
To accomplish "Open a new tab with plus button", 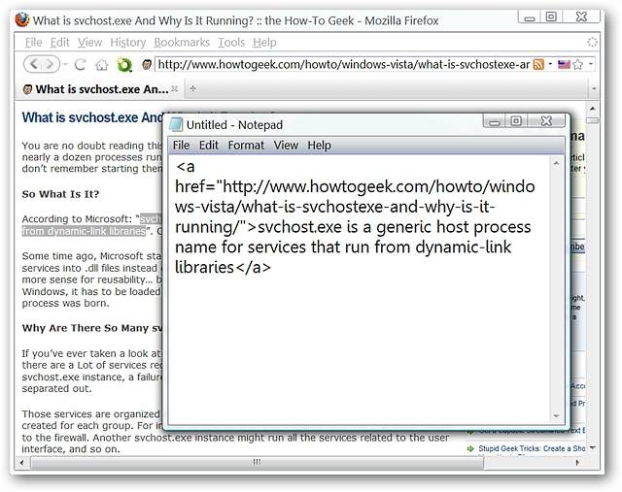I will click(192, 88).
